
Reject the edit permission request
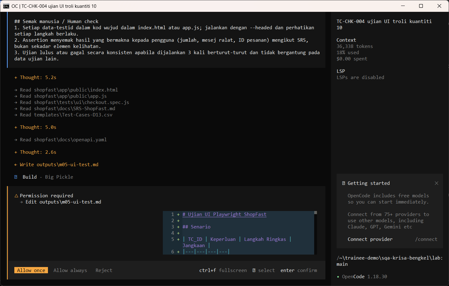click(104, 270)
